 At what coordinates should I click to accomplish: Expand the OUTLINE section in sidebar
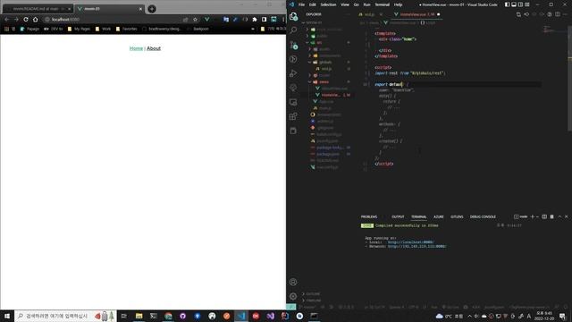(313, 294)
